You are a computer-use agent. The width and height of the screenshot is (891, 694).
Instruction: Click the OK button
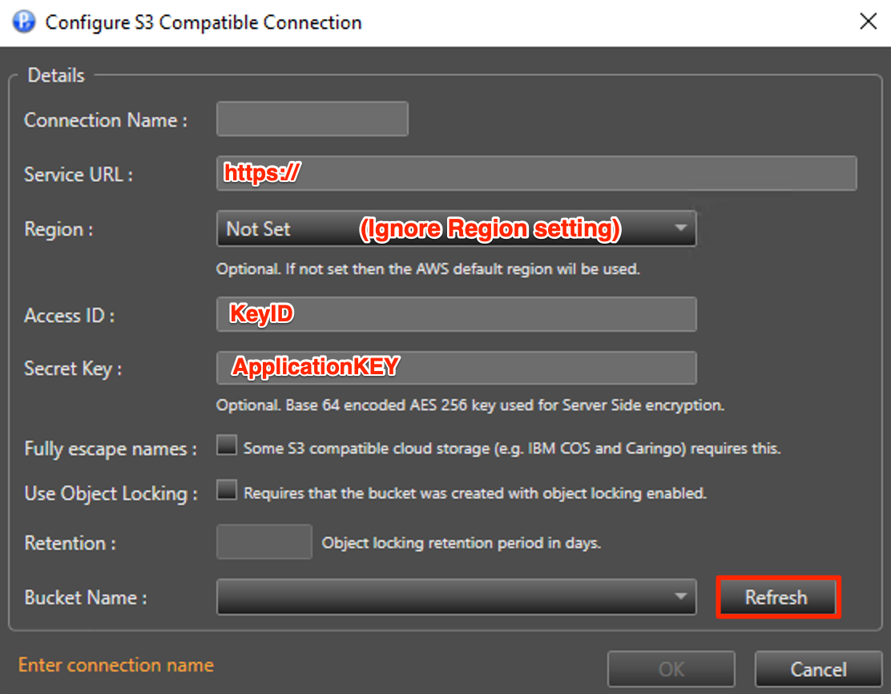[671, 669]
